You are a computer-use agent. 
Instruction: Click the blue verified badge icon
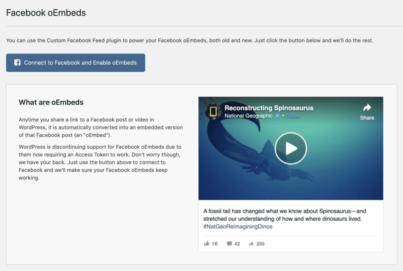[277, 116]
